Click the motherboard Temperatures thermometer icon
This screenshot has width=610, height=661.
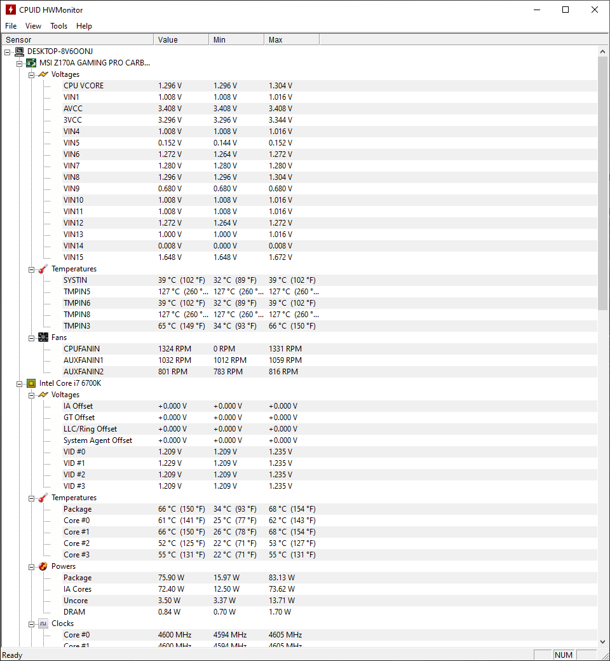(x=43, y=269)
